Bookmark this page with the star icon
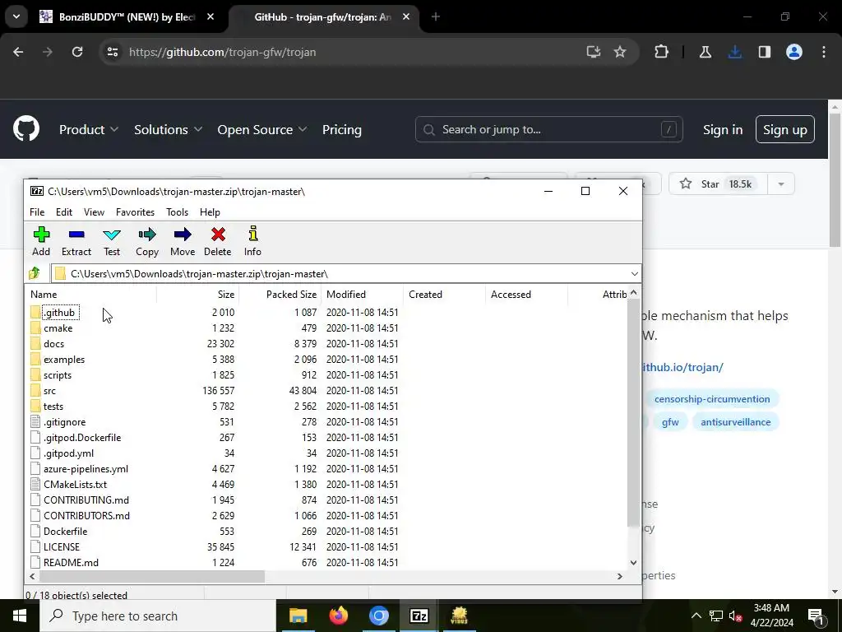The width and height of the screenshot is (842, 632). (x=620, y=52)
